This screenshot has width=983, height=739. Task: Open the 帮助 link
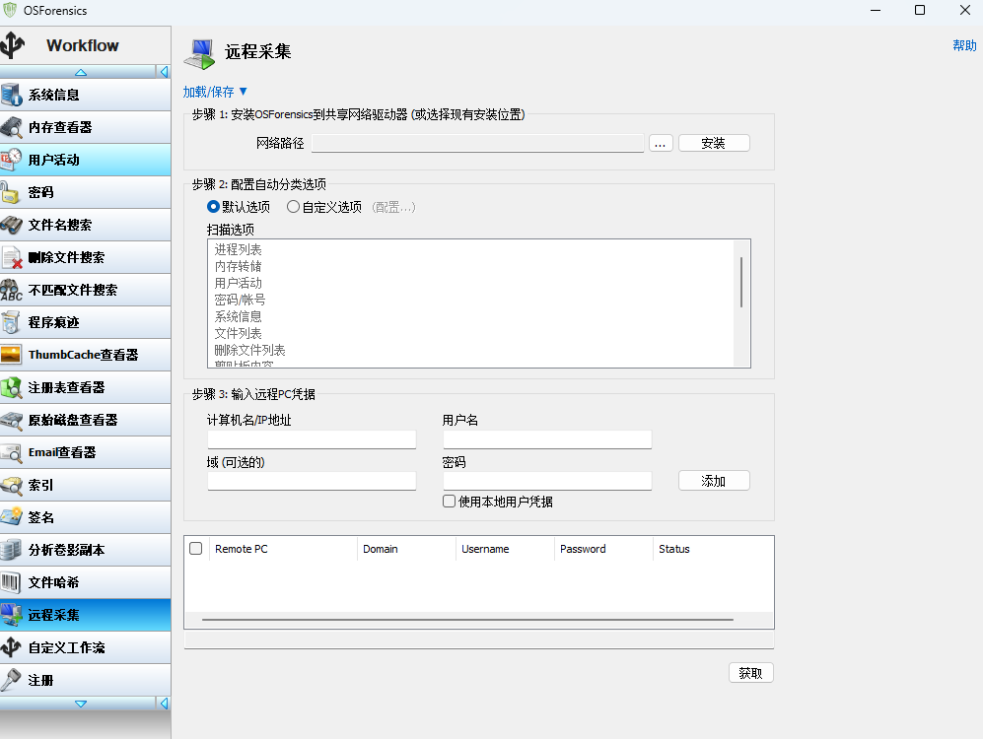pyautogui.click(x=964, y=45)
